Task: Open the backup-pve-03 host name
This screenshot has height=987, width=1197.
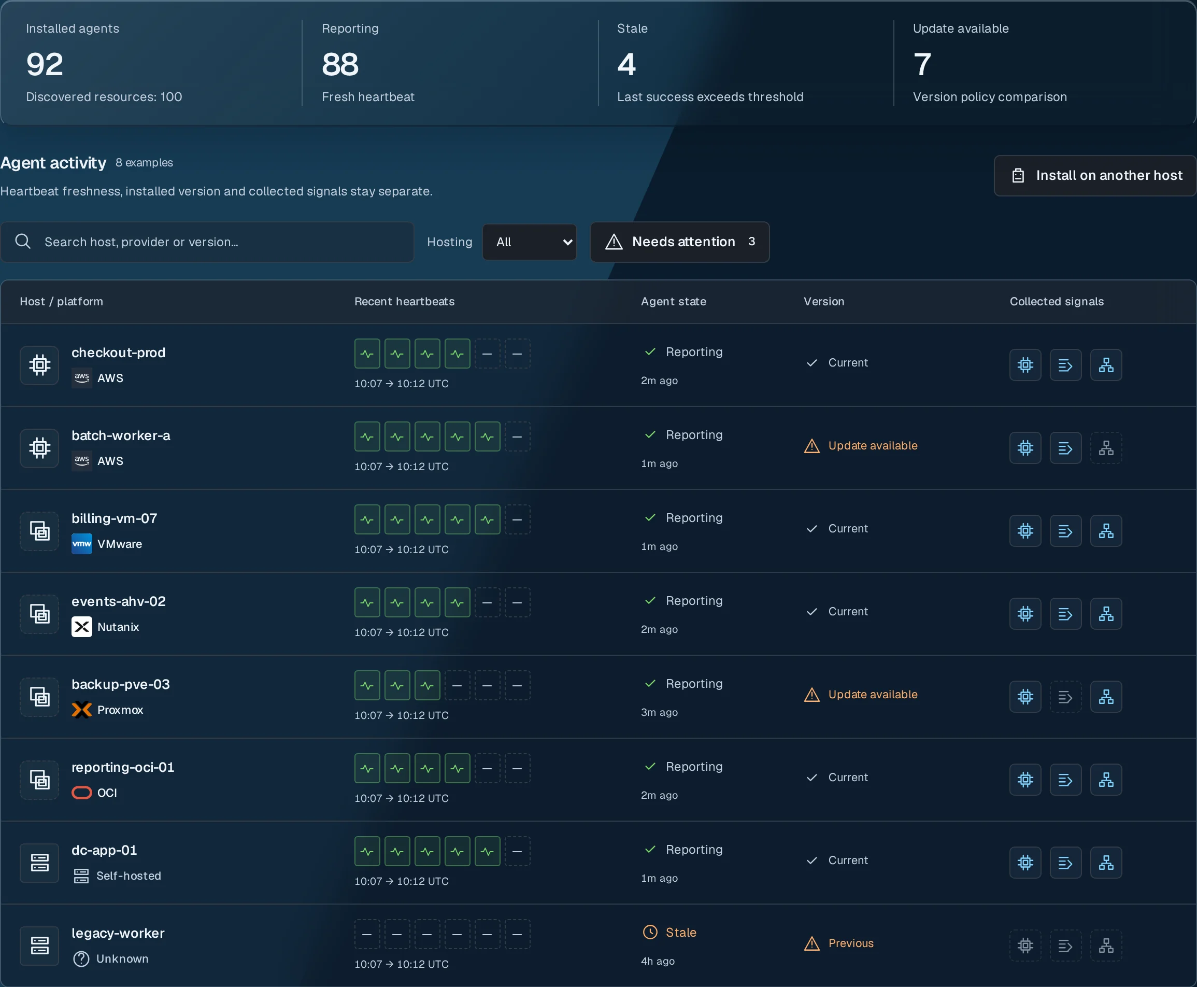Action: click(x=121, y=685)
